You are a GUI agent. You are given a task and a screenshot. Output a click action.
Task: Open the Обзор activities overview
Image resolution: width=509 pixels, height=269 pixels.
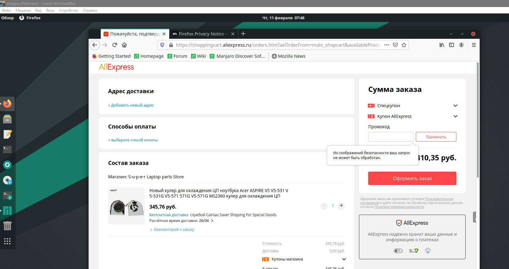pyautogui.click(x=8, y=18)
